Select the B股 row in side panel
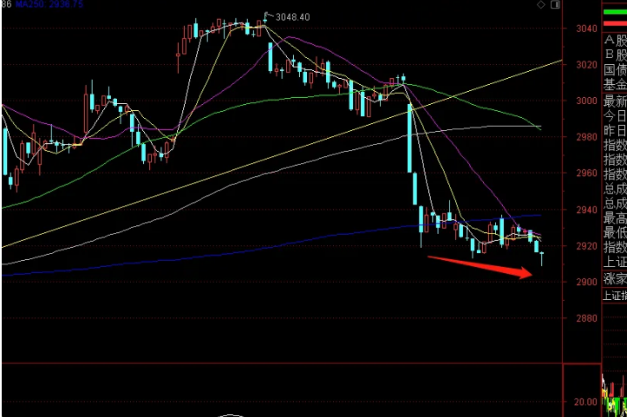This screenshot has height=417, width=627. [x=615, y=55]
